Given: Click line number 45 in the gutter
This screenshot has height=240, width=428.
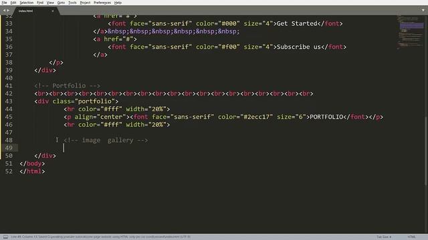Looking at the screenshot, I should point(9,117).
